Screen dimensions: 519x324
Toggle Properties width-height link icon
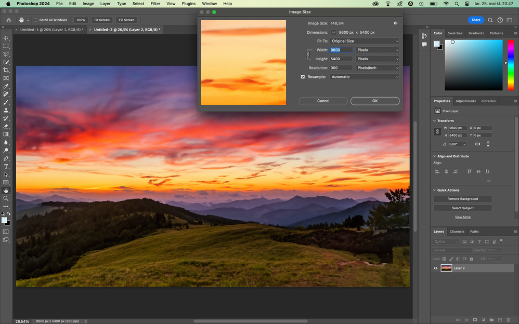pos(437,131)
